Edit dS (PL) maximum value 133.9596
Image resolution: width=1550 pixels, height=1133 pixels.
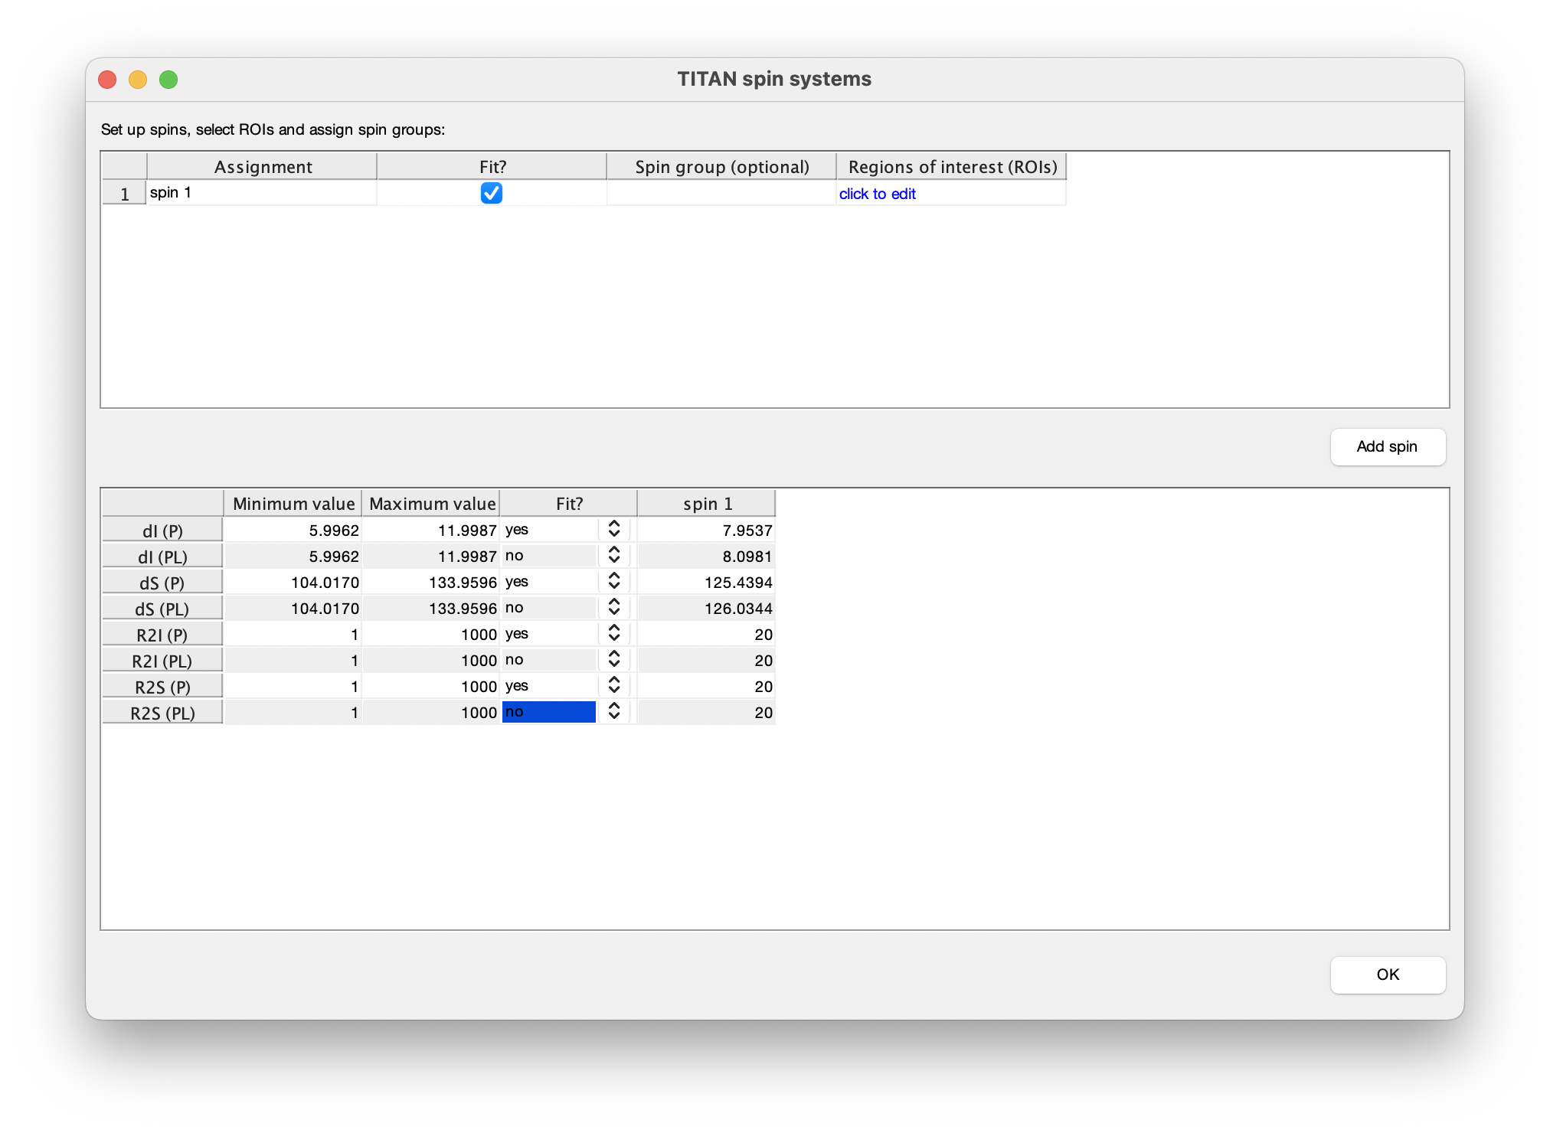pos(431,609)
